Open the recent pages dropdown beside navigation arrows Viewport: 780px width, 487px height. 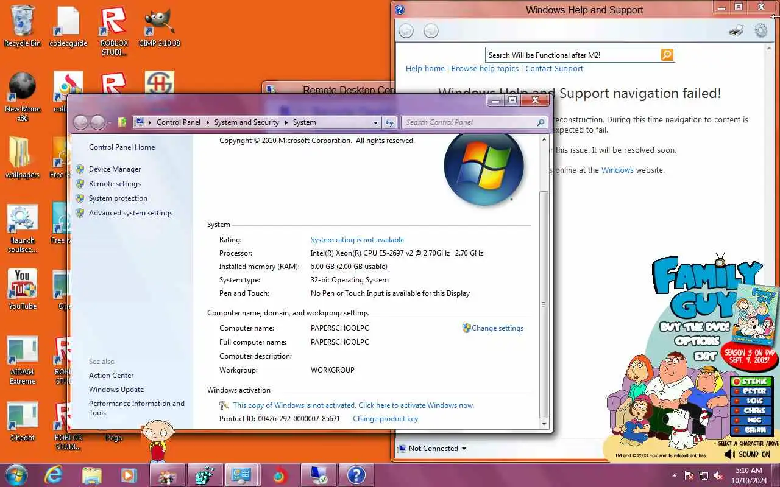(x=110, y=122)
